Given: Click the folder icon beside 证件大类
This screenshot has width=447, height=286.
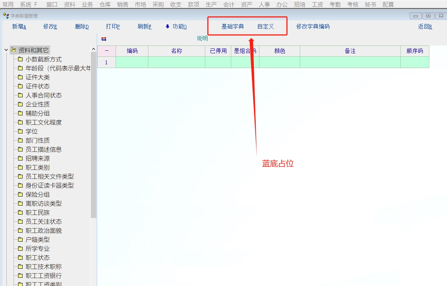Looking at the screenshot, I should [20, 77].
